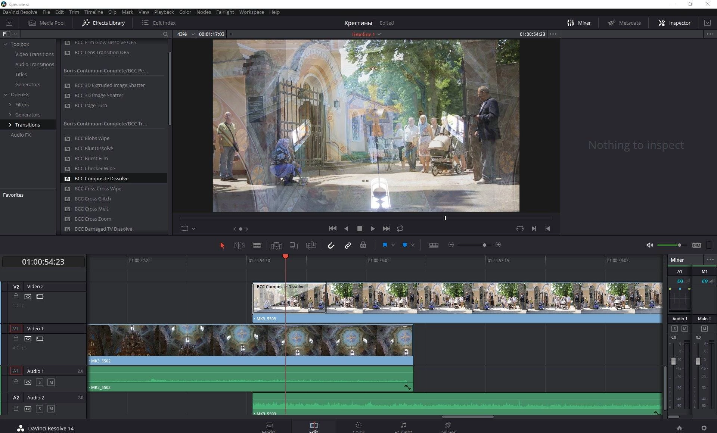Toggle Loop playback in the viewer
717x433 pixels.
[400, 228]
